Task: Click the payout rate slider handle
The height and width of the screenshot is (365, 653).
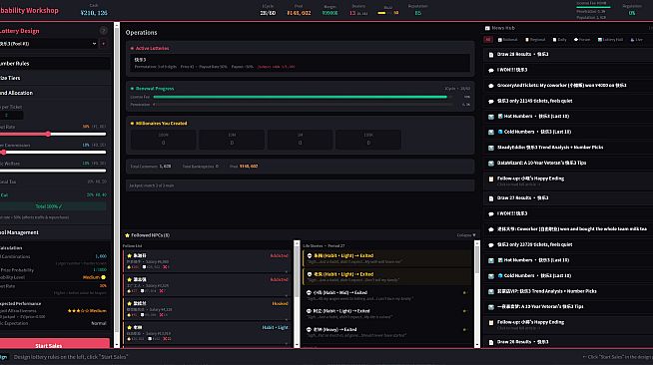Action: point(48,134)
